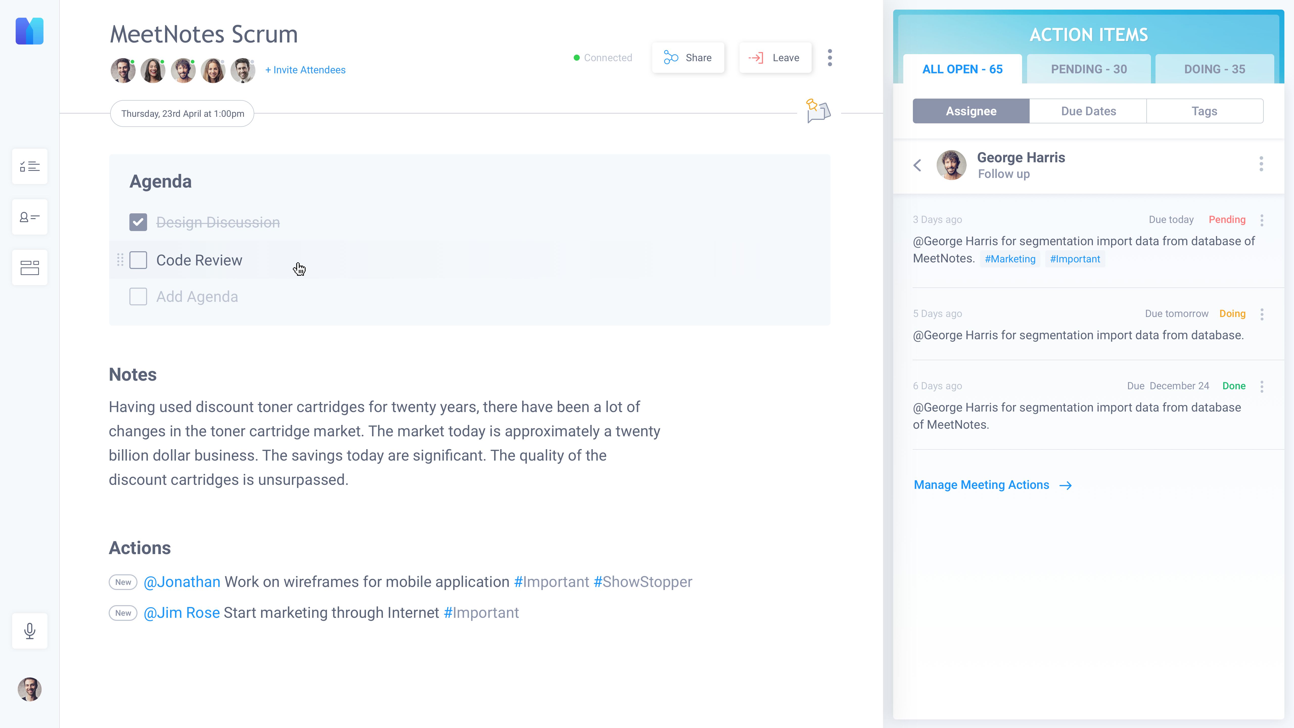Click the George Harris name heading
The height and width of the screenshot is (728, 1294).
pos(1021,157)
